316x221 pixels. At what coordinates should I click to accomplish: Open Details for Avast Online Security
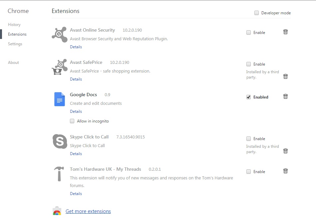click(76, 47)
